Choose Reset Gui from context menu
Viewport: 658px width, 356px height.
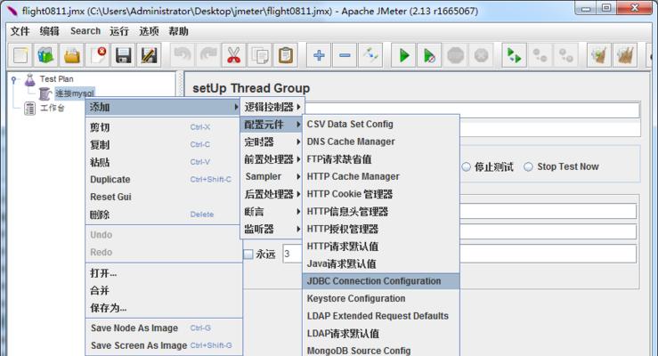pyautogui.click(x=163, y=197)
